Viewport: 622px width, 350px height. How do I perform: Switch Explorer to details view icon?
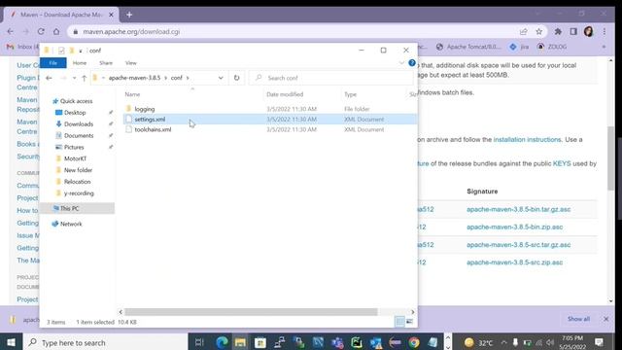pyautogui.click(x=399, y=322)
